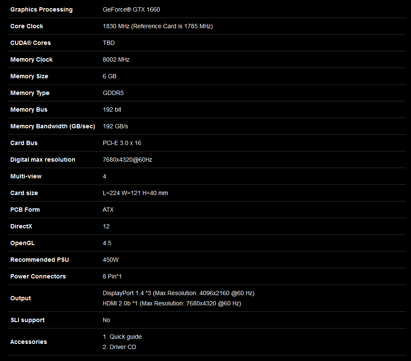
Task: Click the Card size dimensions text
Action: [135, 193]
